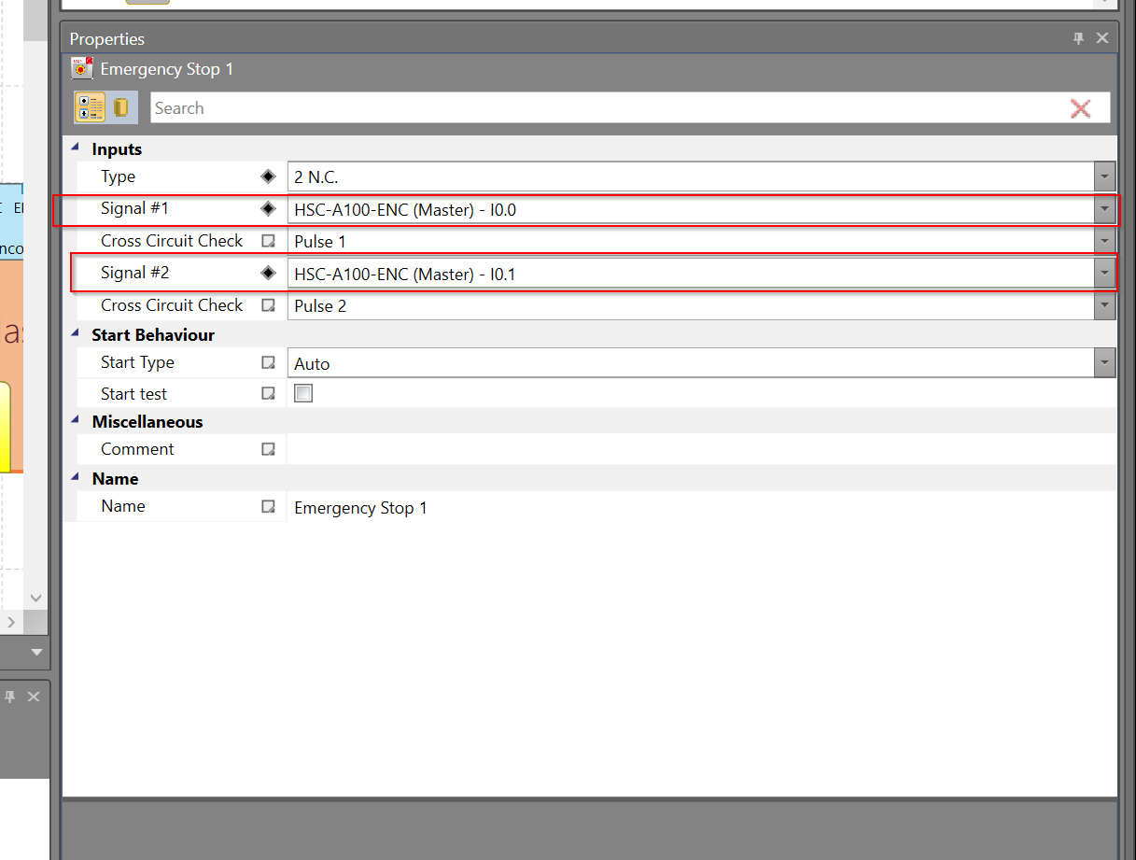Open the Signal #1 dropdown arrow
1136x860 pixels.
click(x=1105, y=209)
